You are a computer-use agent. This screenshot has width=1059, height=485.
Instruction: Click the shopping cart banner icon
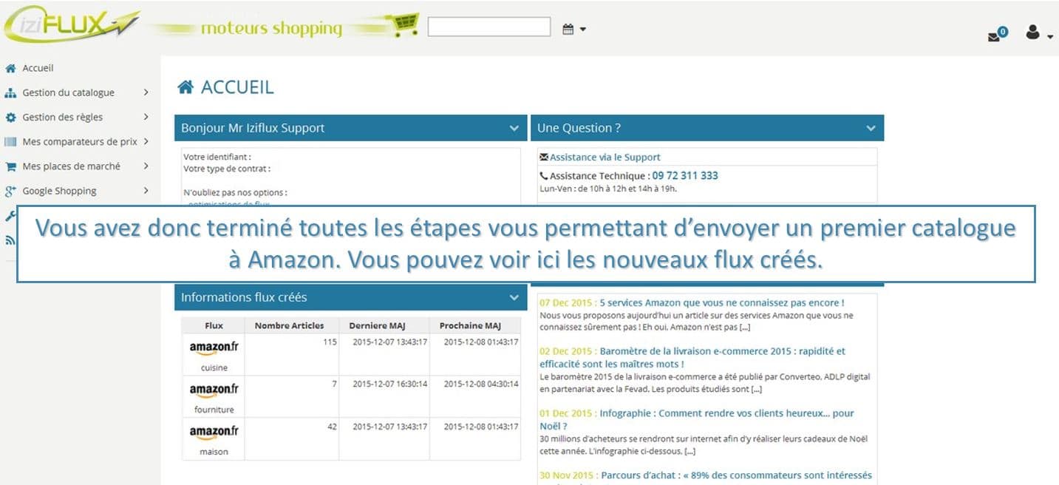(x=406, y=25)
